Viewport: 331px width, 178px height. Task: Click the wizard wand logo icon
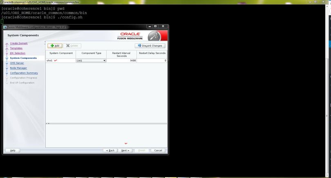pyautogui.click(x=154, y=36)
